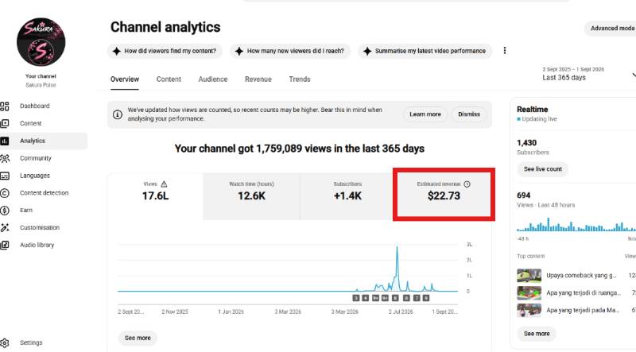The image size is (636, 352).
Task: Click the Sakura Pulse channel avatar
Action: (41, 42)
